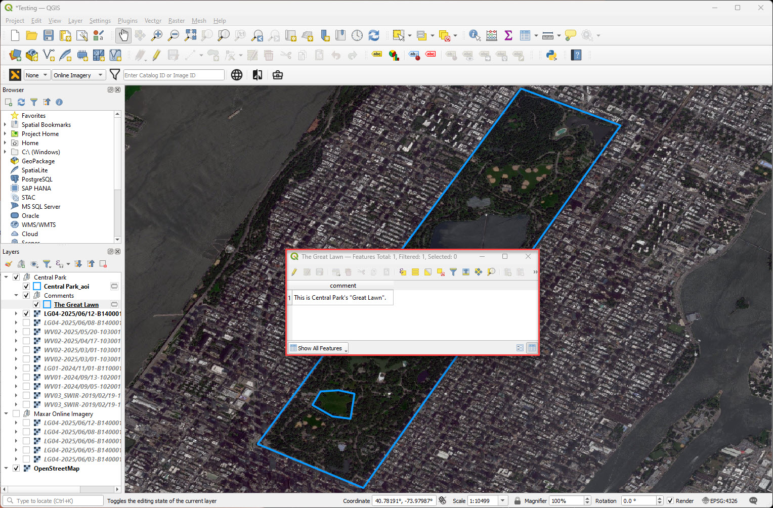Image resolution: width=773 pixels, height=508 pixels.
Task: Refresh the Browser panel
Action: coord(21,102)
